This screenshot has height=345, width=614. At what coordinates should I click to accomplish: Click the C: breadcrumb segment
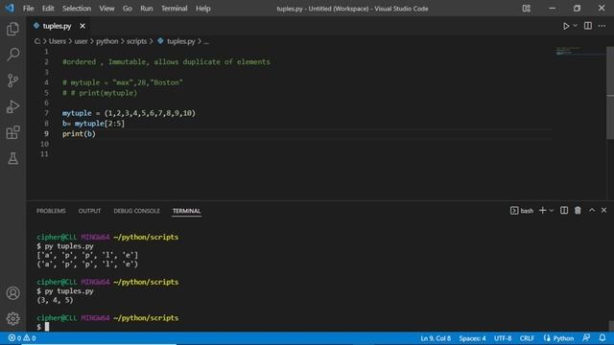click(x=37, y=41)
